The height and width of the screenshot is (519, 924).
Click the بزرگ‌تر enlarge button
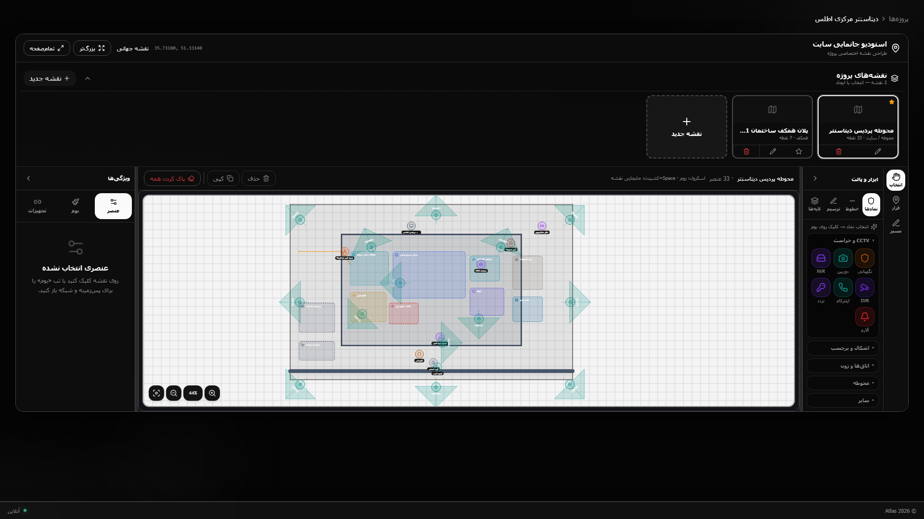pyautogui.click(x=92, y=48)
